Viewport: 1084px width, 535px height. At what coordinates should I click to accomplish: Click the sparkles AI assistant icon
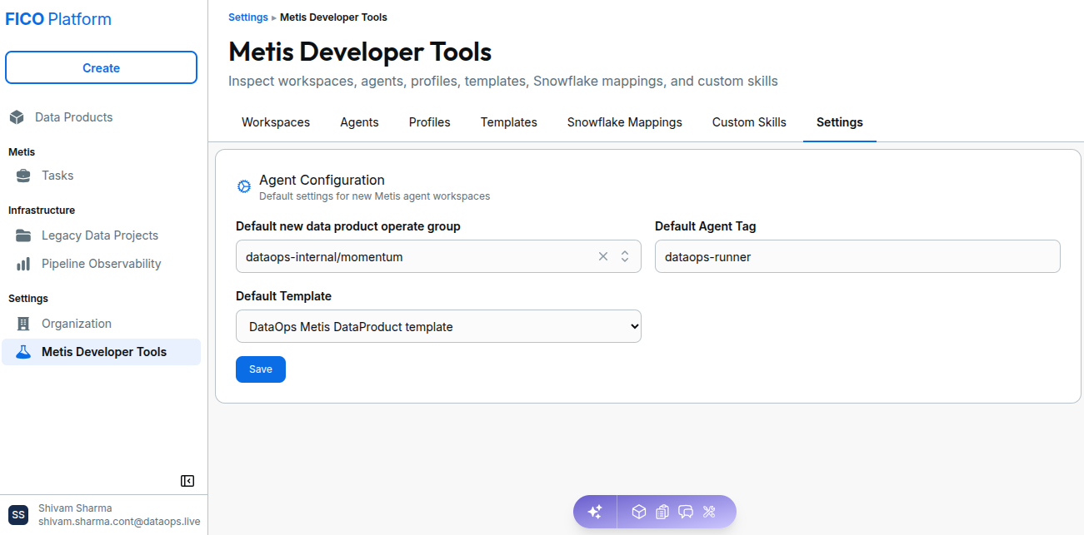pyautogui.click(x=595, y=512)
